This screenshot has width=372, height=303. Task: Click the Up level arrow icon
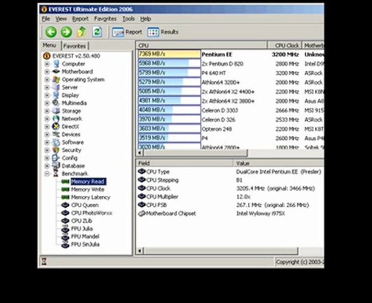click(81, 32)
